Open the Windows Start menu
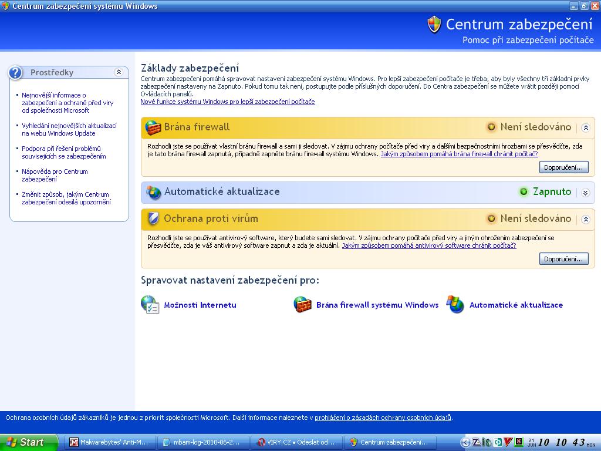Screen dimensions: 601x451 [28, 442]
